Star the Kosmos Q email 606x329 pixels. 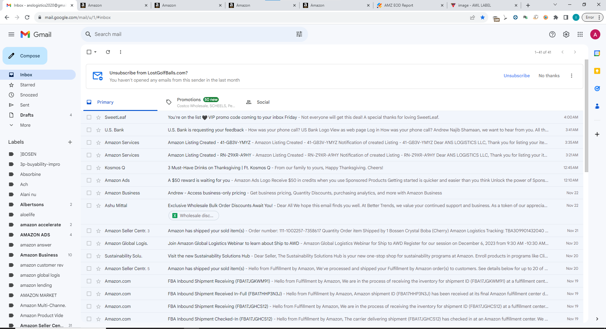tap(98, 168)
